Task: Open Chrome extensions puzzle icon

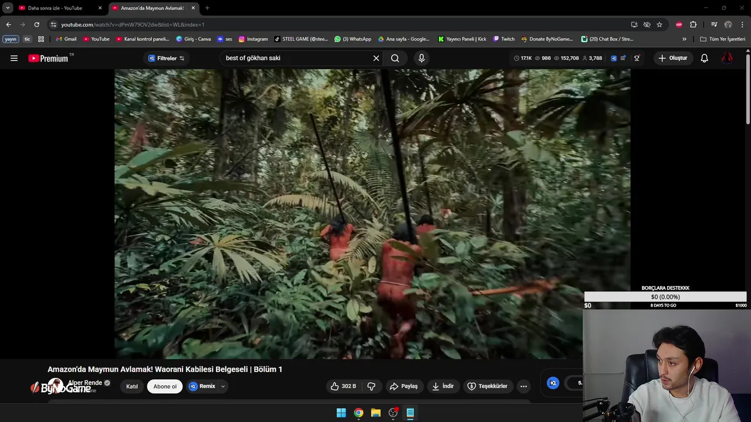Action: coord(693,25)
